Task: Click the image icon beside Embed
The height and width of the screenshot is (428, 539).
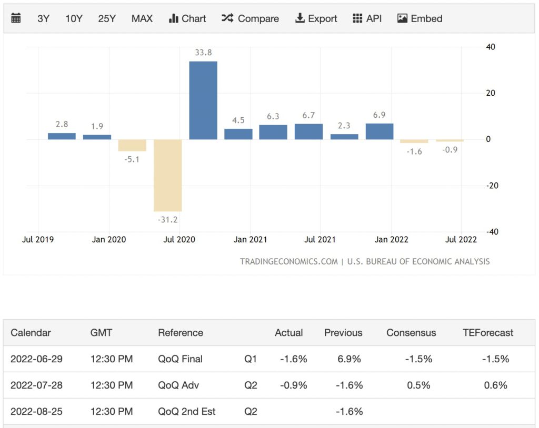Action: (x=403, y=18)
